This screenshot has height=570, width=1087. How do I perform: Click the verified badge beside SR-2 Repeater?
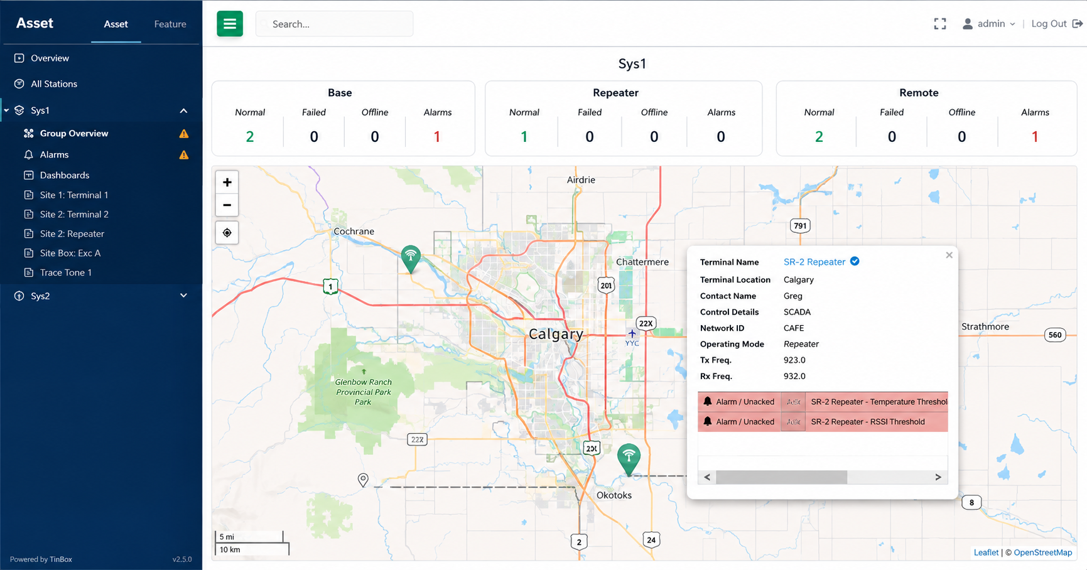pos(855,261)
